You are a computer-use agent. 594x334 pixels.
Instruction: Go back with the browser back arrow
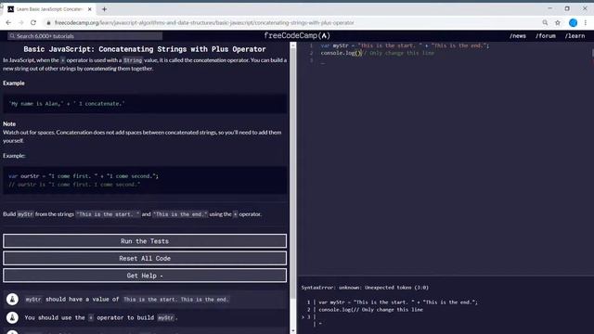[8, 22]
